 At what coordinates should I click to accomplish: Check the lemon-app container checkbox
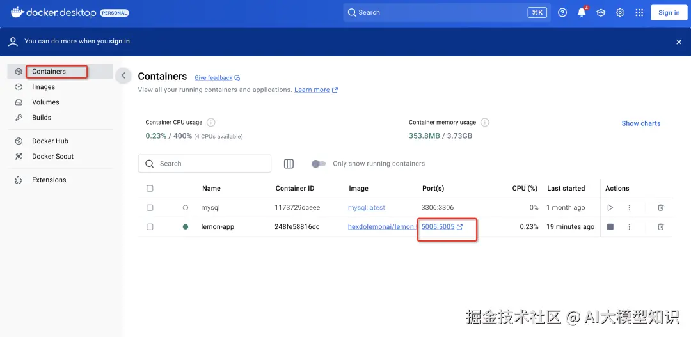pos(150,227)
